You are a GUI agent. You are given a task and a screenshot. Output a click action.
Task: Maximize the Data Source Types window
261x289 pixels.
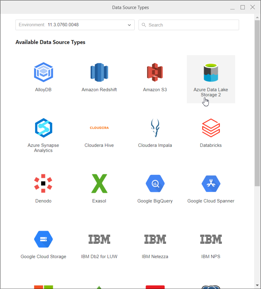(x=243, y=7)
